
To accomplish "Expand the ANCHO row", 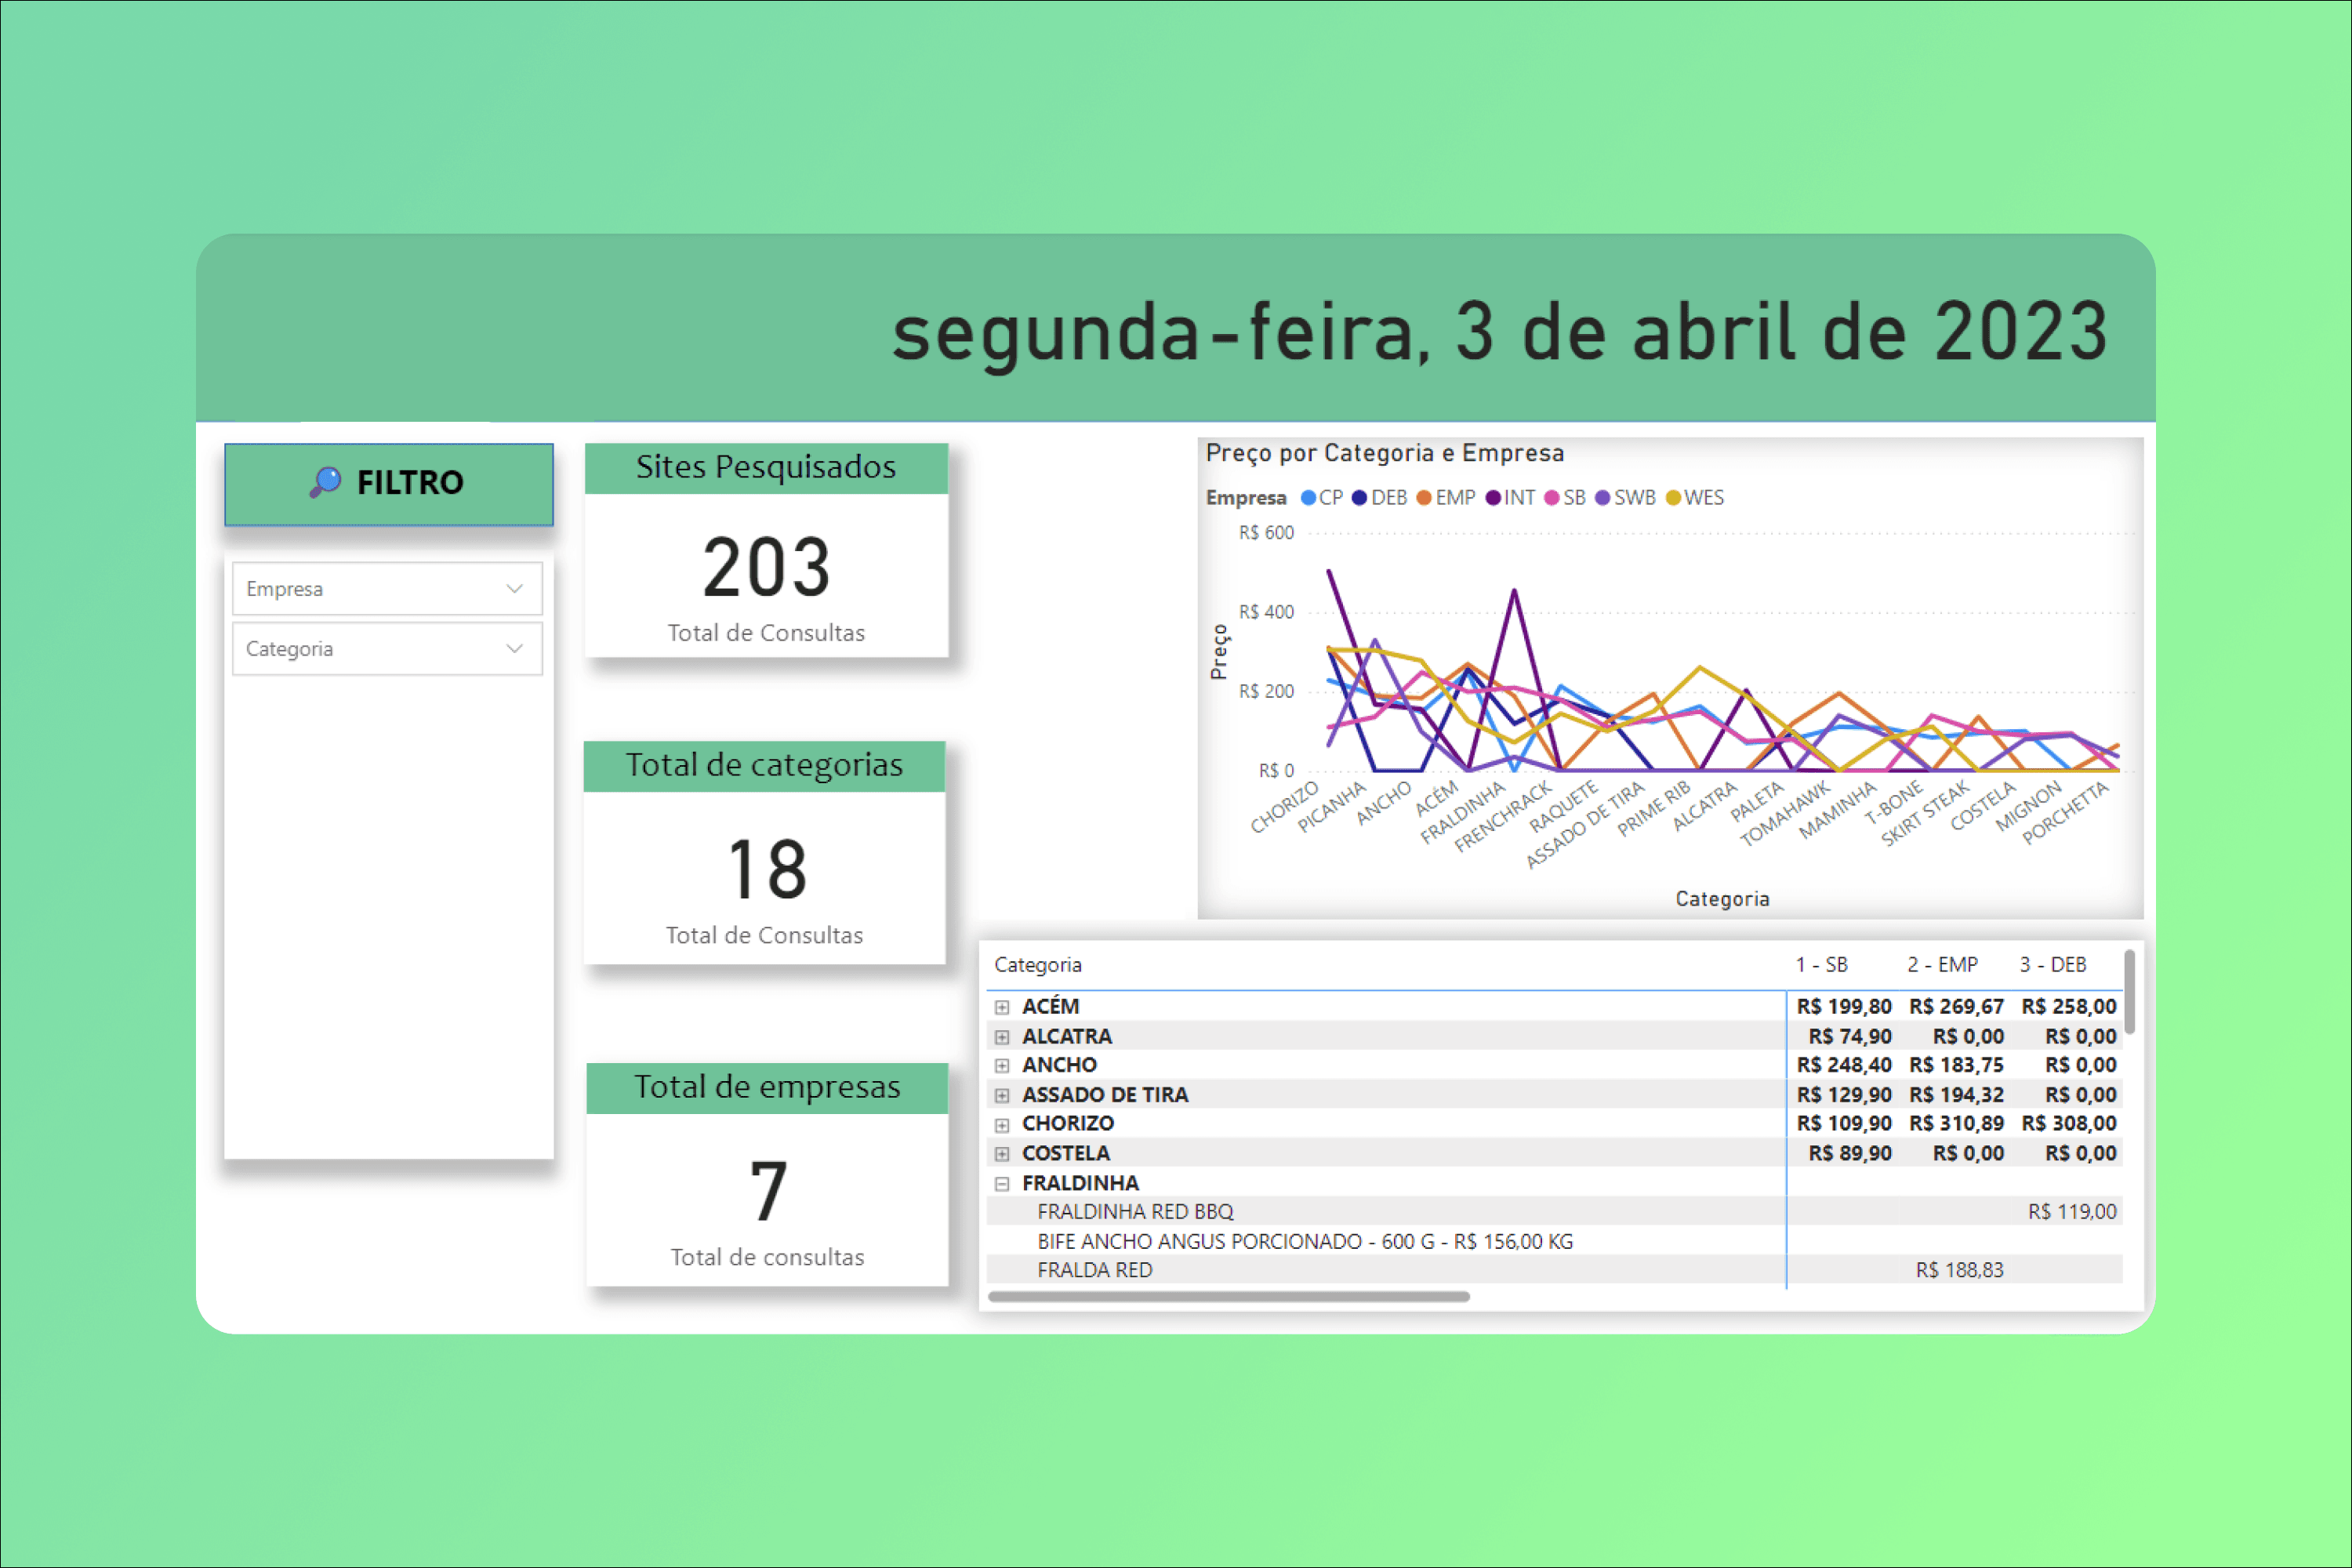I will pyautogui.click(x=1001, y=1066).
